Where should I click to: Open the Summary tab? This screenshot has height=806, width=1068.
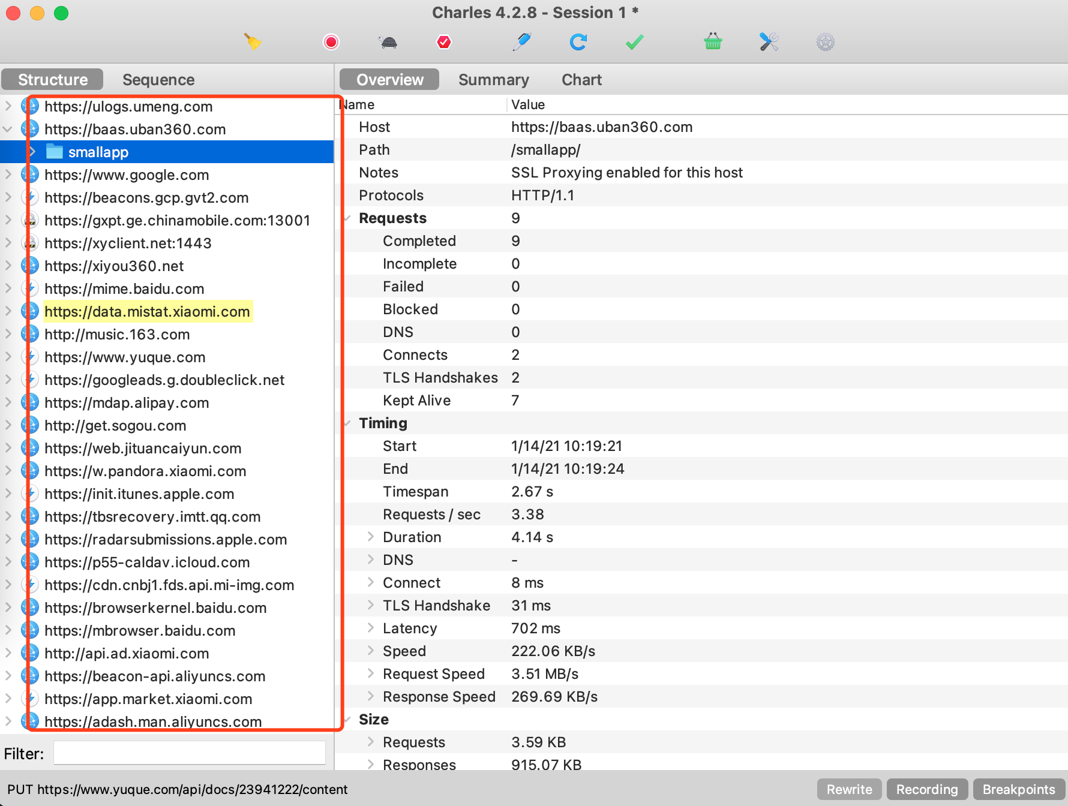point(493,79)
